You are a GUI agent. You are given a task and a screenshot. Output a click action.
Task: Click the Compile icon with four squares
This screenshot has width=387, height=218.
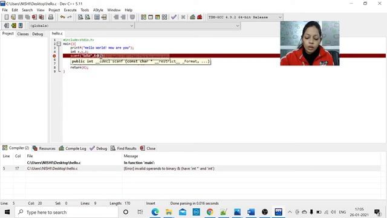tap(143, 17)
